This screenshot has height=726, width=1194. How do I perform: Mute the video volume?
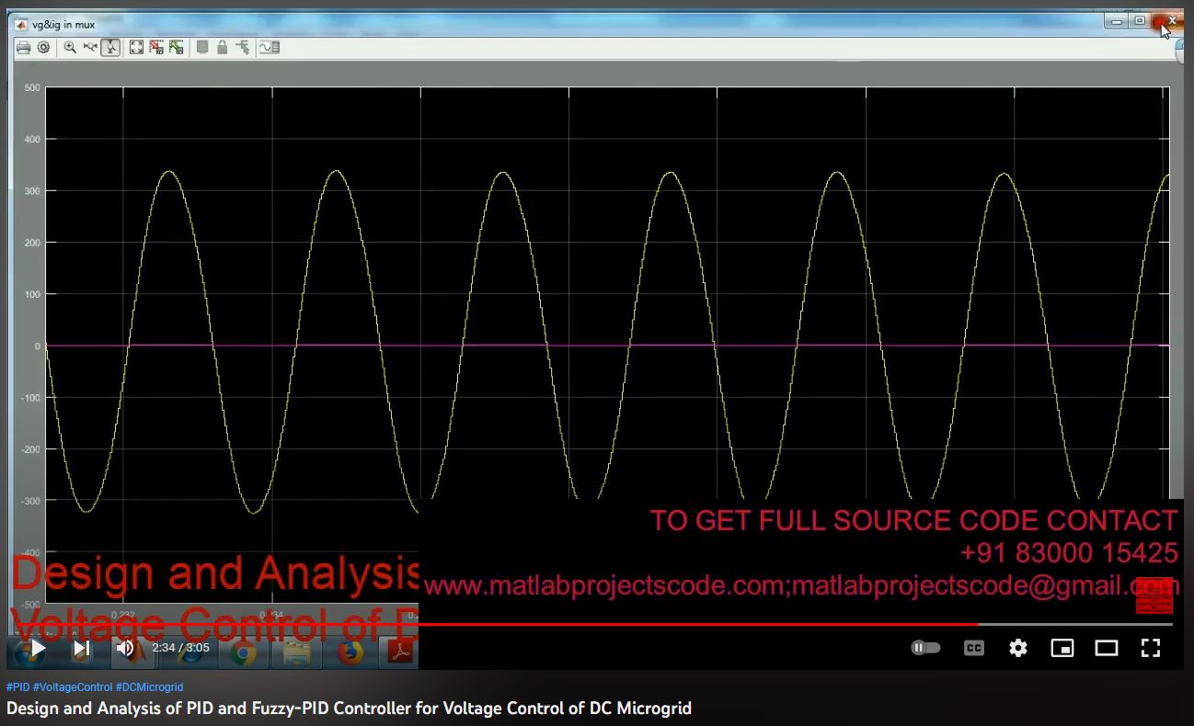(x=125, y=648)
